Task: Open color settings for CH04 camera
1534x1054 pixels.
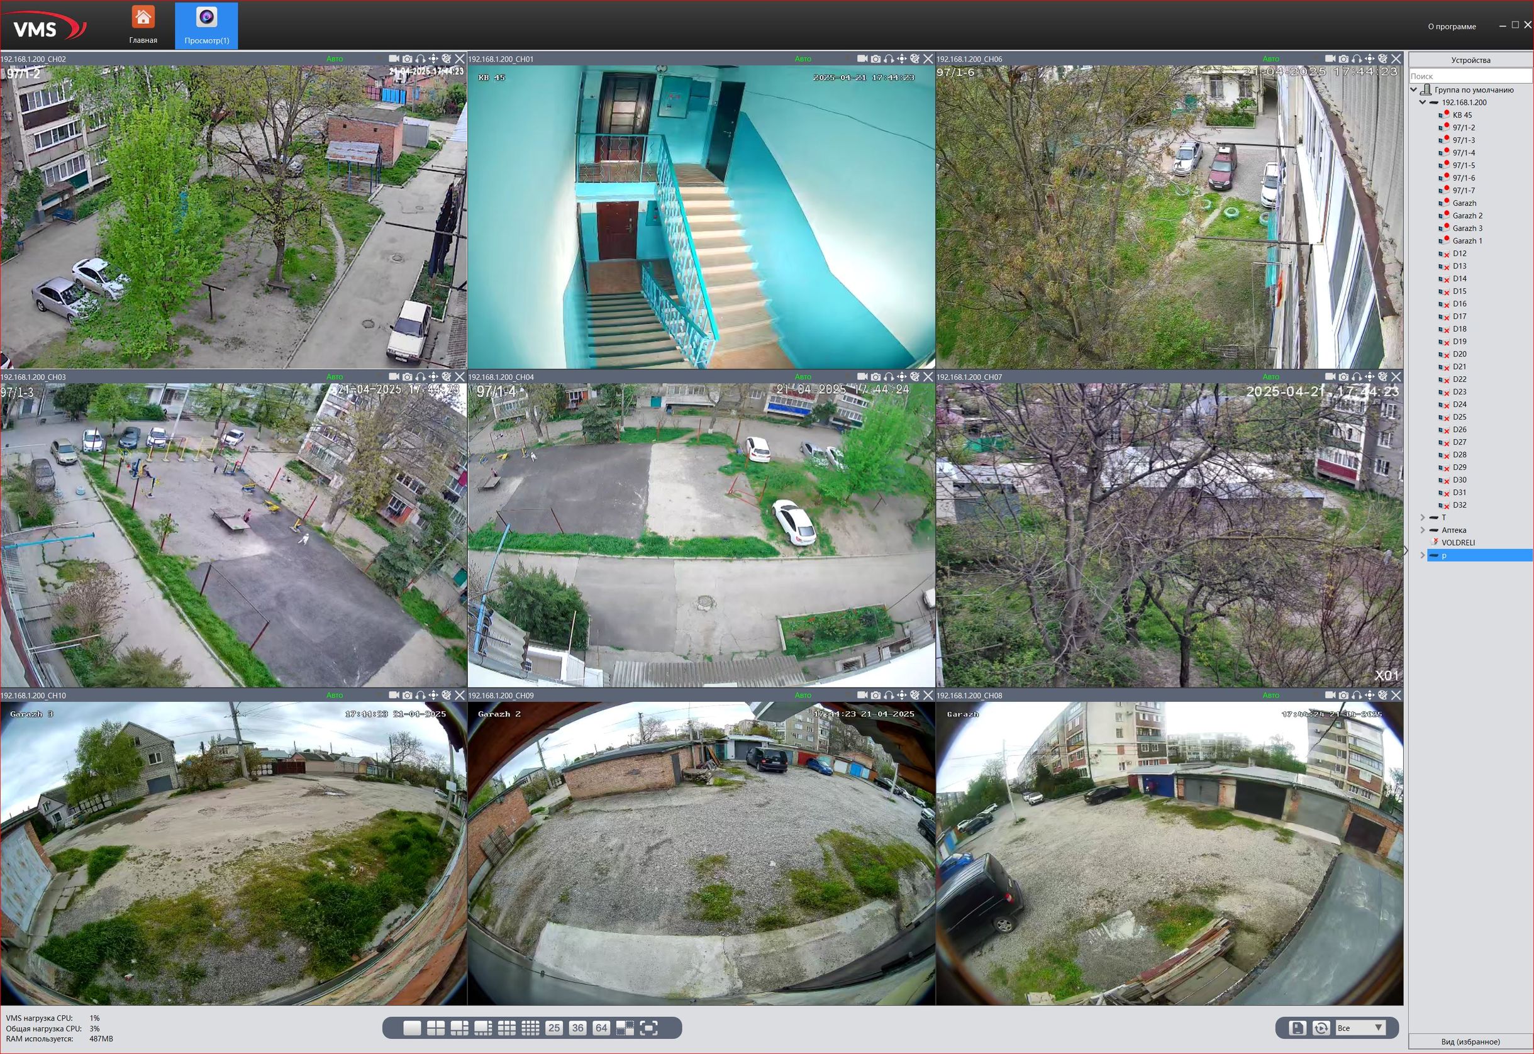Action: coord(914,377)
